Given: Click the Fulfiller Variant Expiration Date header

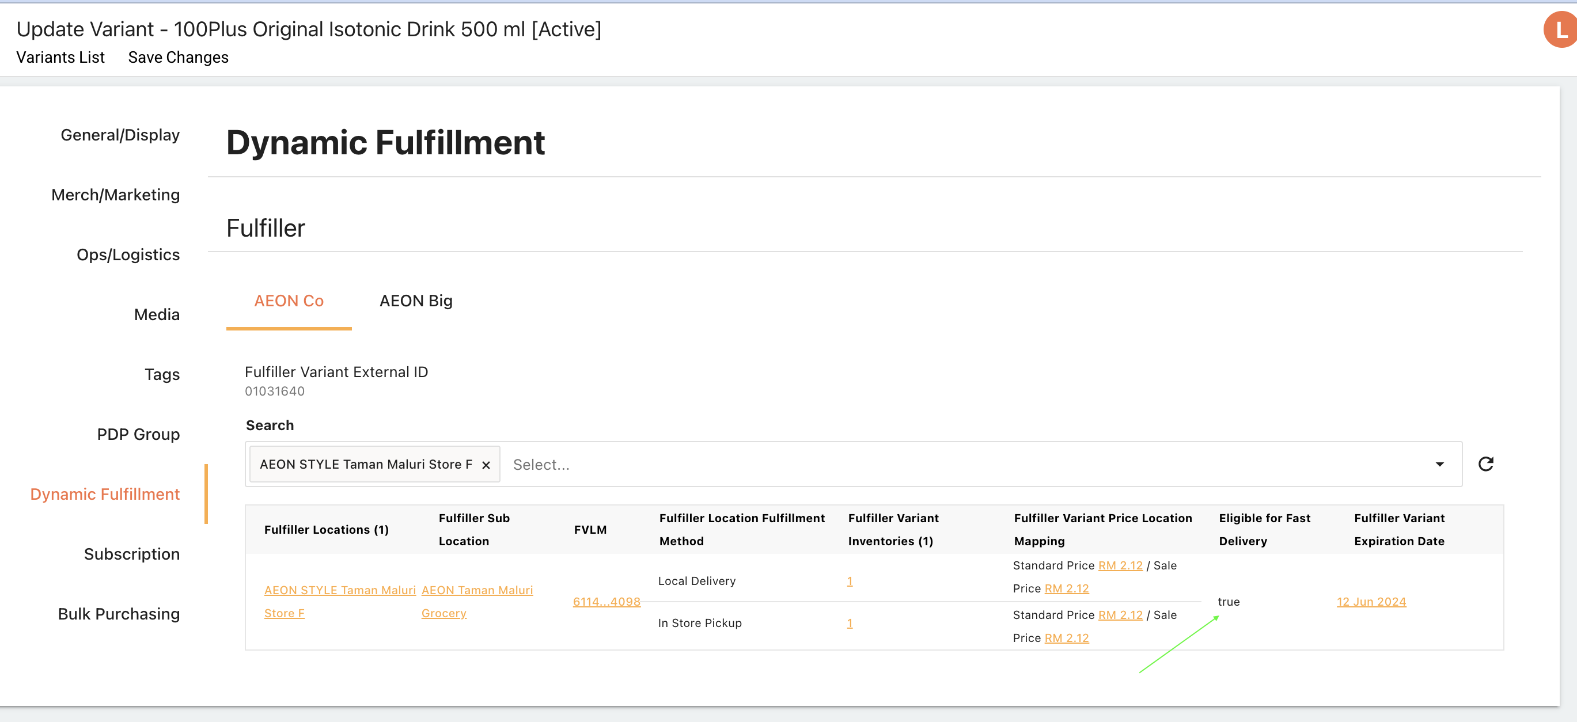Looking at the screenshot, I should point(1400,530).
